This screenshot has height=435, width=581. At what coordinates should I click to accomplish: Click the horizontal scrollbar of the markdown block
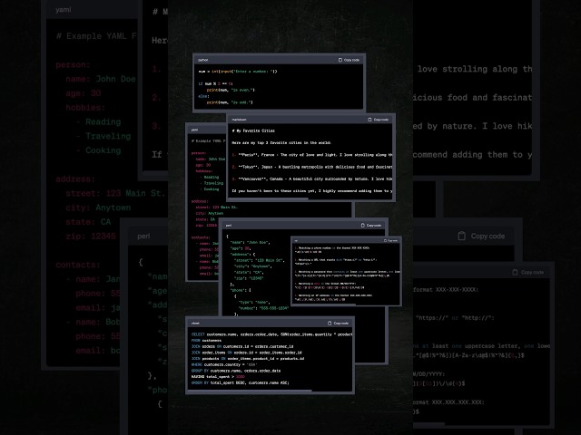(269, 198)
